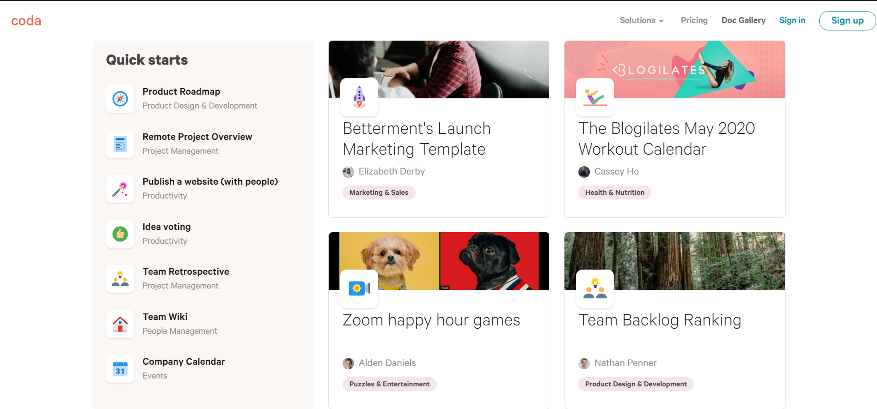This screenshot has width=877, height=409.
Task: Open the Zoom happy hour games doc
Action: pyautogui.click(x=431, y=320)
